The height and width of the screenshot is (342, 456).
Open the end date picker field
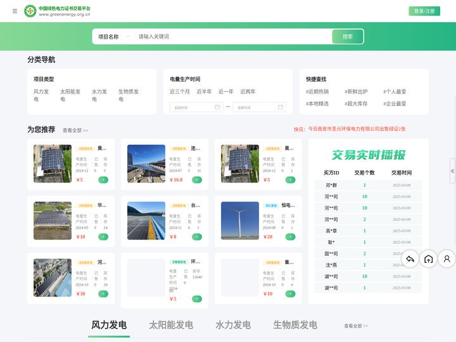point(260,107)
